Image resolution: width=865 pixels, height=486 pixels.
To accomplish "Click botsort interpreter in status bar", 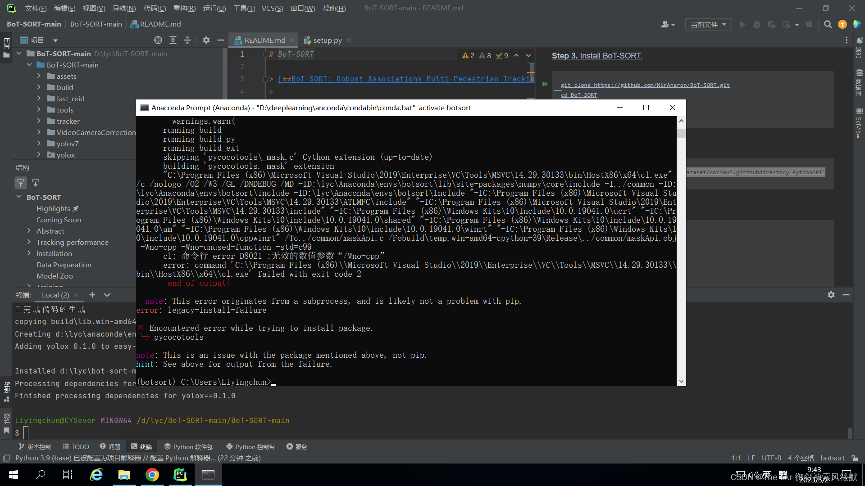I will [x=833, y=458].
